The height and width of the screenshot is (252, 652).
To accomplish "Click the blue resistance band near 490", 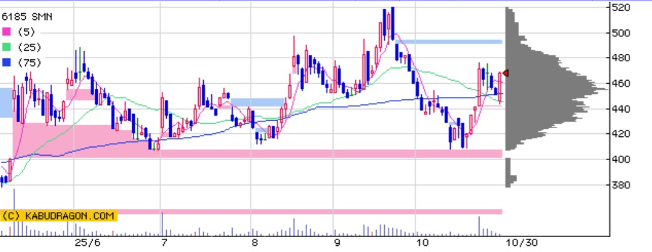I will pos(449,42).
